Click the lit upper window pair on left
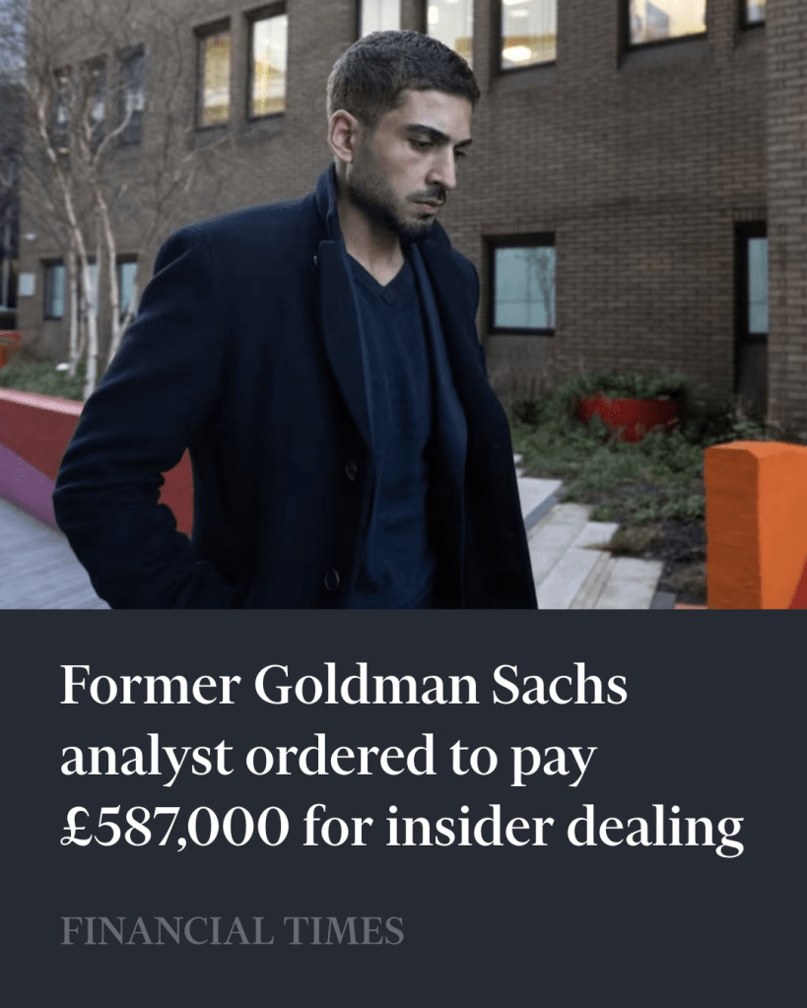Image resolution: width=807 pixels, height=1008 pixels. coord(241,69)
